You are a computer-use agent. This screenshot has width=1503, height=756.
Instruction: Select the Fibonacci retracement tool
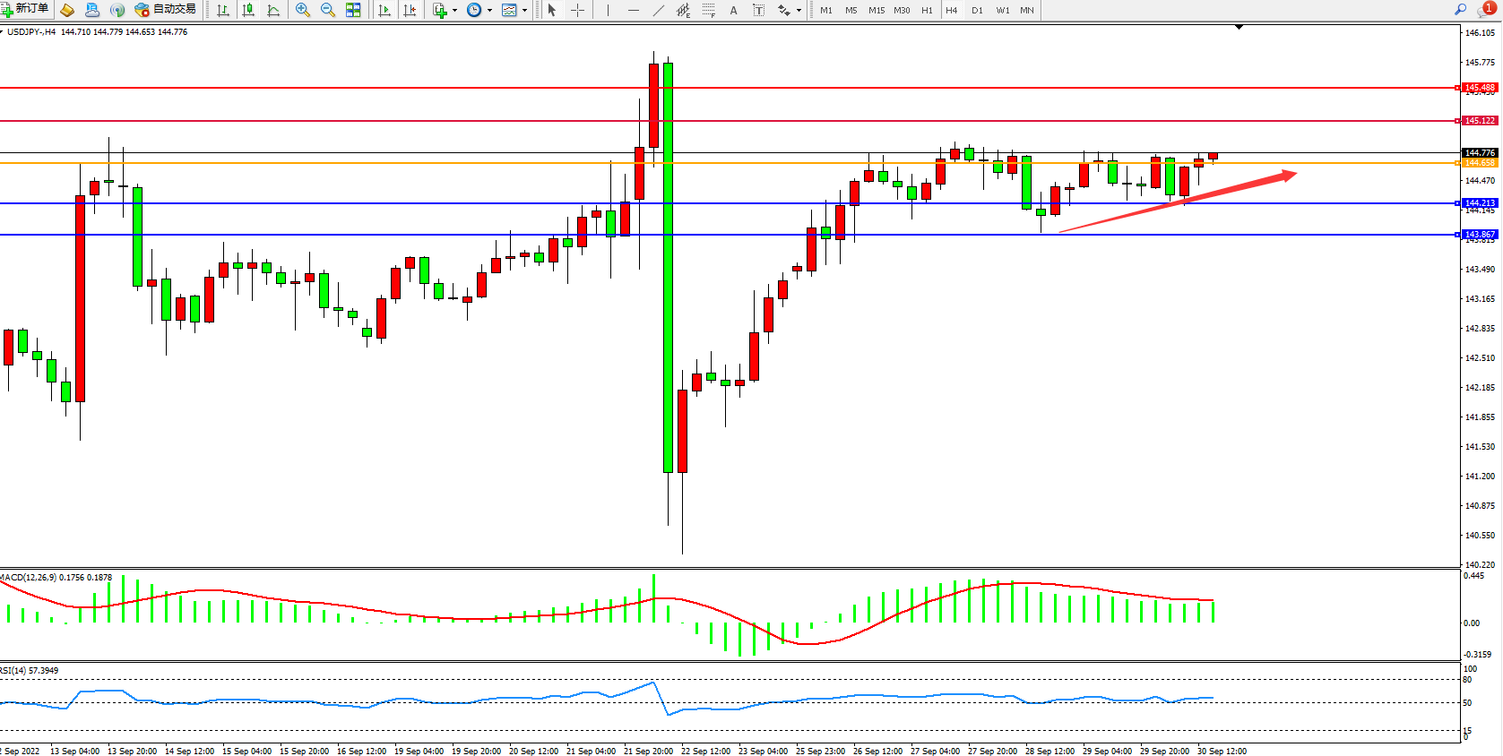[708, 10]
